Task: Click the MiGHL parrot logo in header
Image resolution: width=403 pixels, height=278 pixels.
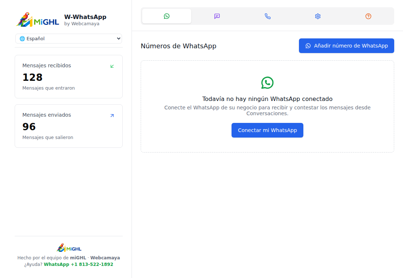Action: coord(37,19)
